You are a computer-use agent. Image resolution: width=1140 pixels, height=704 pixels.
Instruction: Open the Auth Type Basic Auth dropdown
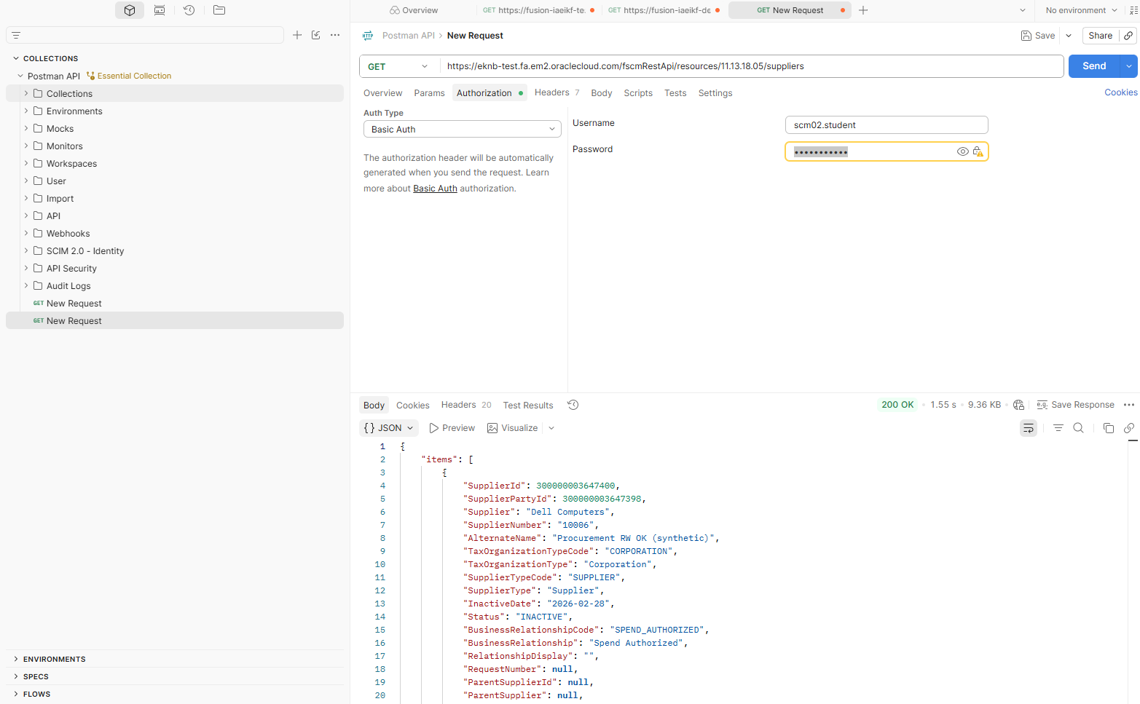[x=463, y=129]
